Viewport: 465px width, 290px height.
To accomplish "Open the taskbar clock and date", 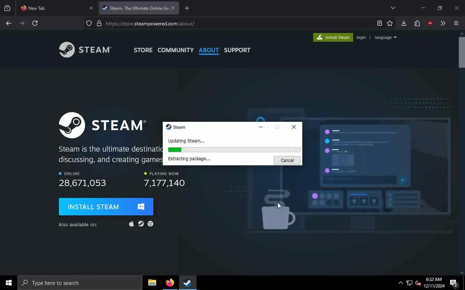I will (x=434, y=283).
